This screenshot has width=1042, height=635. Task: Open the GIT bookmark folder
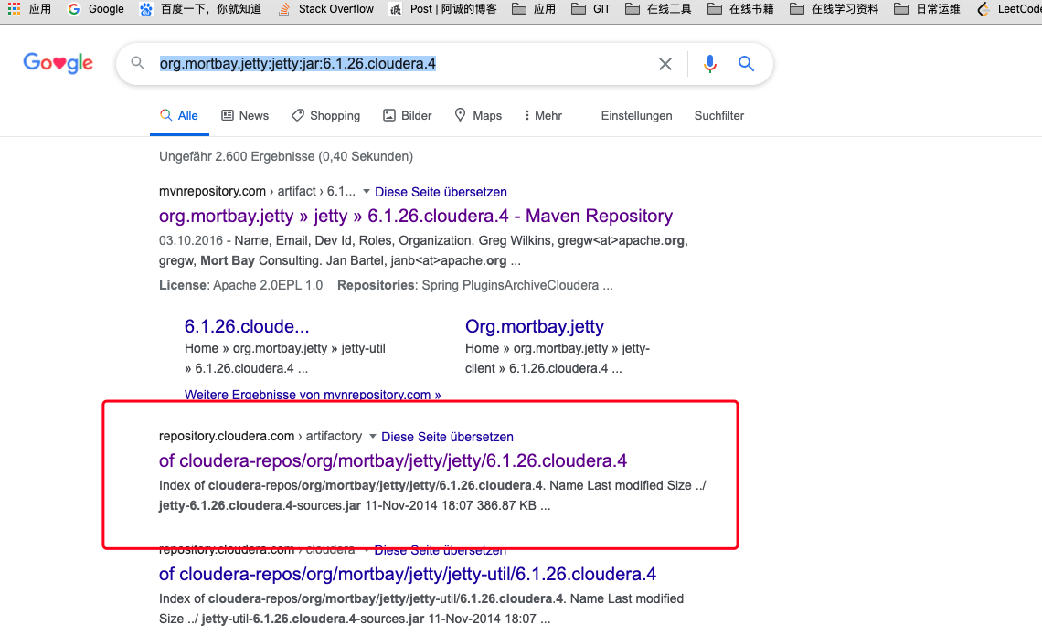tap(590, 8)
